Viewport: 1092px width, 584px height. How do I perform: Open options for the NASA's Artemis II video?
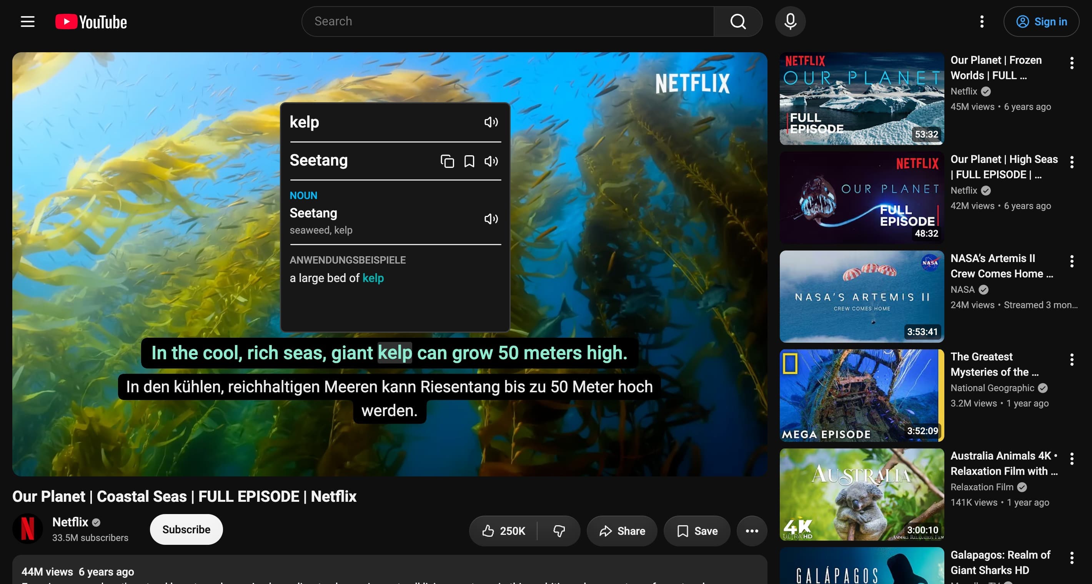(1072, 261)
